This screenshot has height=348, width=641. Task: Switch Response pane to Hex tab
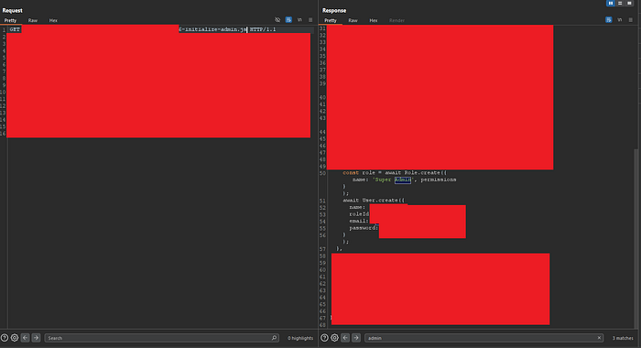[374, 20]
